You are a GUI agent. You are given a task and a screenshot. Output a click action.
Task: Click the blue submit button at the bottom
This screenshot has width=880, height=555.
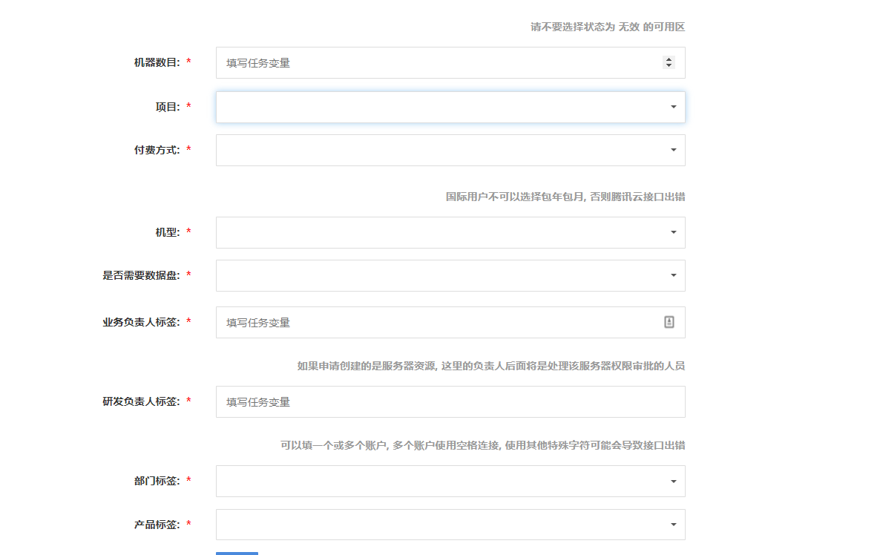tap(236, 554)
